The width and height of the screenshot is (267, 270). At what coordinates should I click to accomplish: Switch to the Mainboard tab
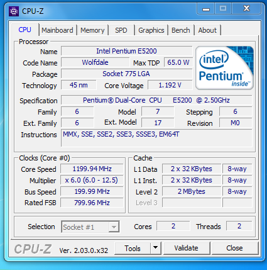click(57, 30)
